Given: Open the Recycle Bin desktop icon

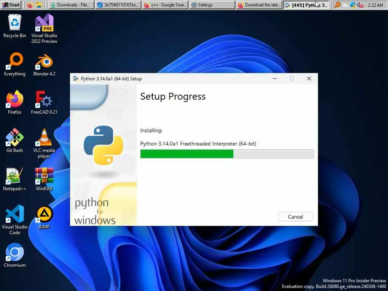Looking at the screenshot, I should pyautogui.click(x=15, y=26).
